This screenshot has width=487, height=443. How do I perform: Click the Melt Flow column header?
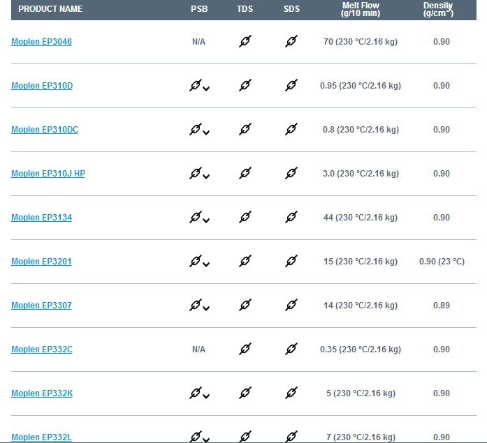coord(361,9)
